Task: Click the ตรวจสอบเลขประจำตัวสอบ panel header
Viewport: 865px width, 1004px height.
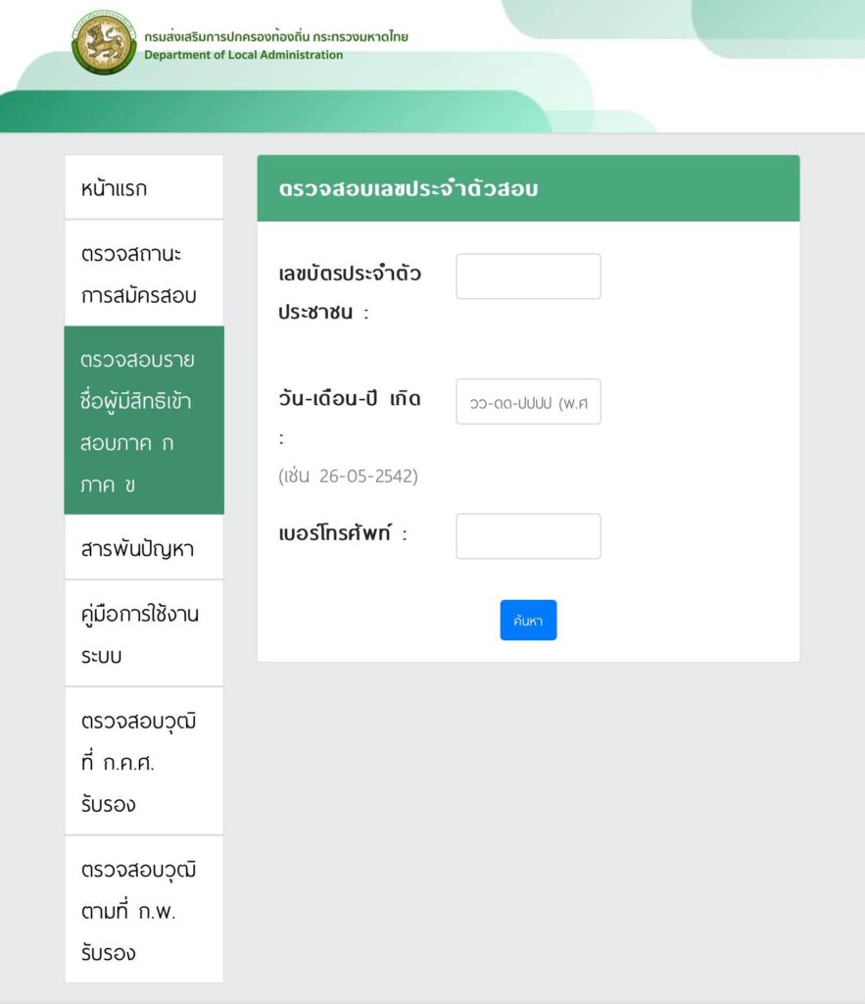Action: [x=528, y=188]
